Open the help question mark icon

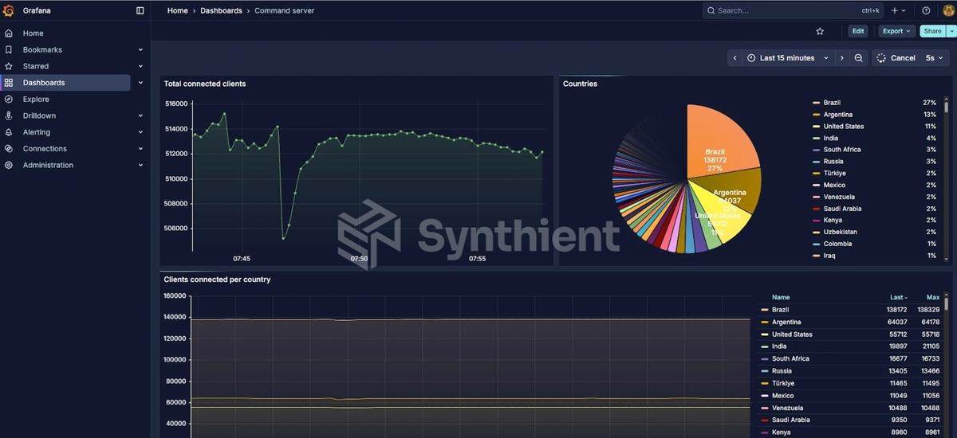(x=926, y=10)
